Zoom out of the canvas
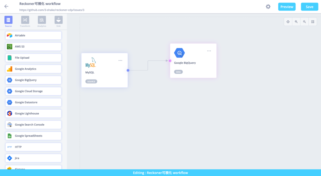Image resolution: width=321 pixels, height=176 pixels. point(304,22)
